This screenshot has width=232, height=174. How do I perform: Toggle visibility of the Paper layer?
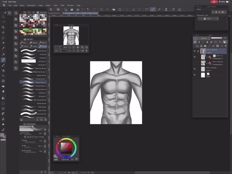pyautogui.click(x=195, y=75)
